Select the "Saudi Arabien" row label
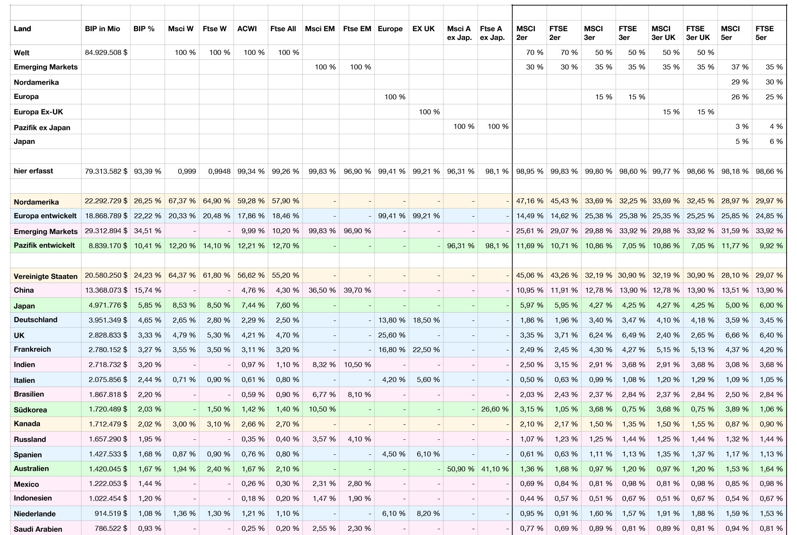Screen dimensions: 797x535 pyautogui.click(x=38, y=529)
